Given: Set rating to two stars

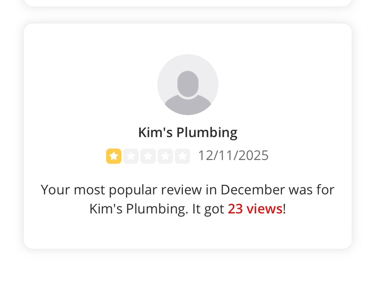Looking at the screenshot, I should (x=131, y=156).
